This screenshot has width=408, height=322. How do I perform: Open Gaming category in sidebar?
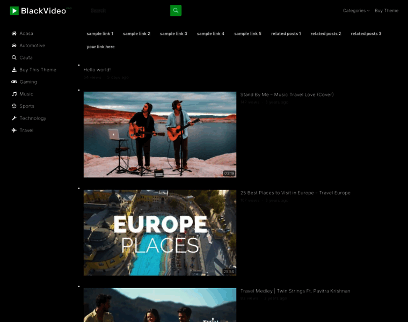(28, 82)
